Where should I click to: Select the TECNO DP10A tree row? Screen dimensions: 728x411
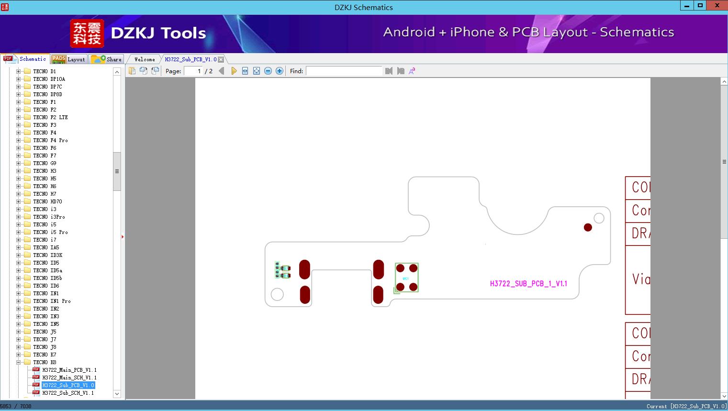point(49,79)
